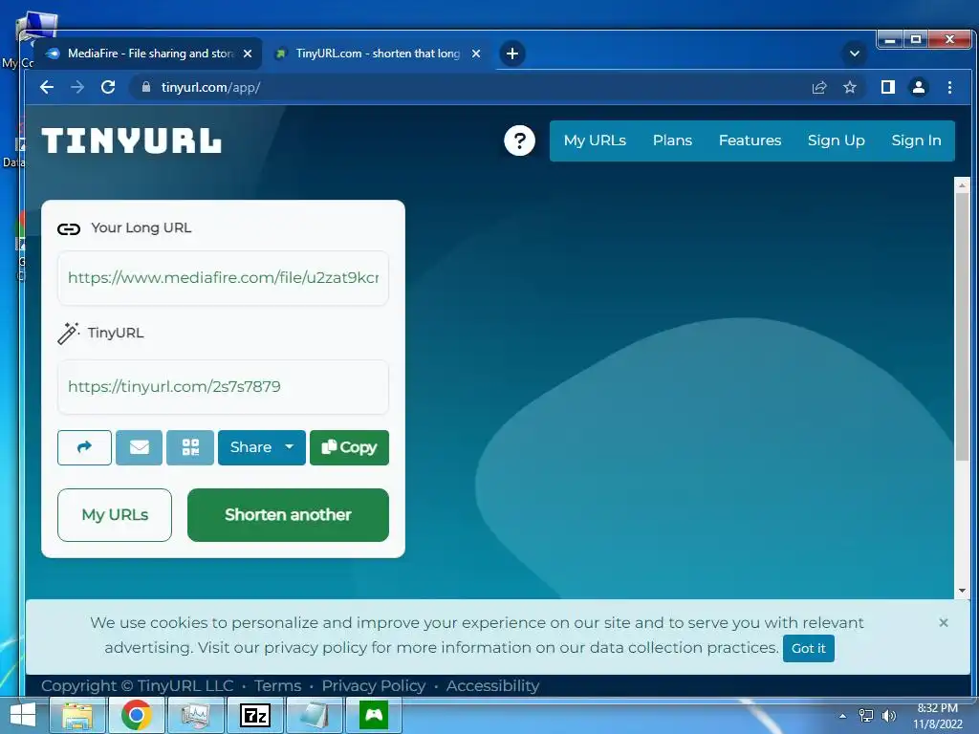Open the Accessibility footer link

[x=492, y=686]
